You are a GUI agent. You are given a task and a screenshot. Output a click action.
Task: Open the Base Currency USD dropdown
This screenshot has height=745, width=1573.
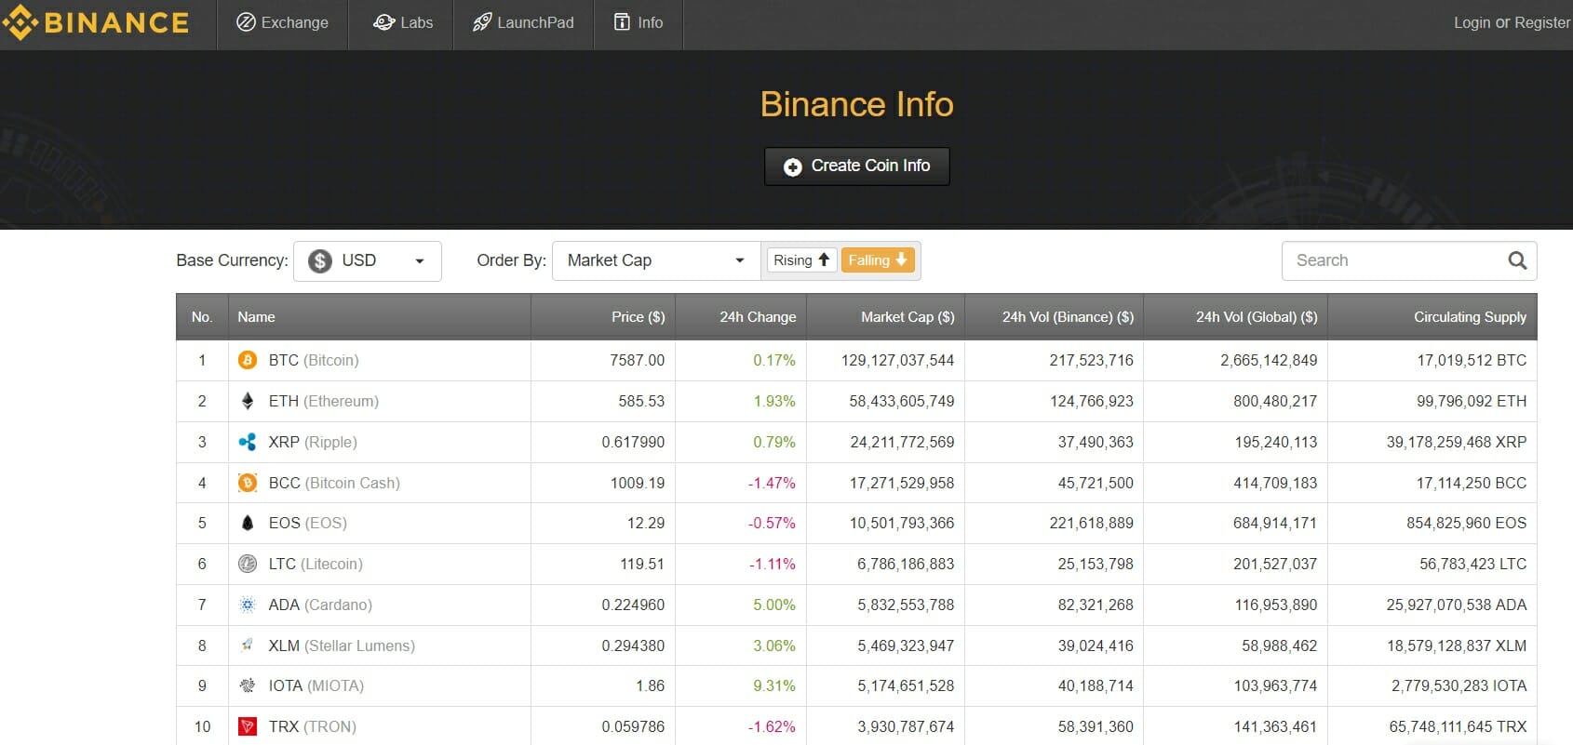click(x=368, y=261)
